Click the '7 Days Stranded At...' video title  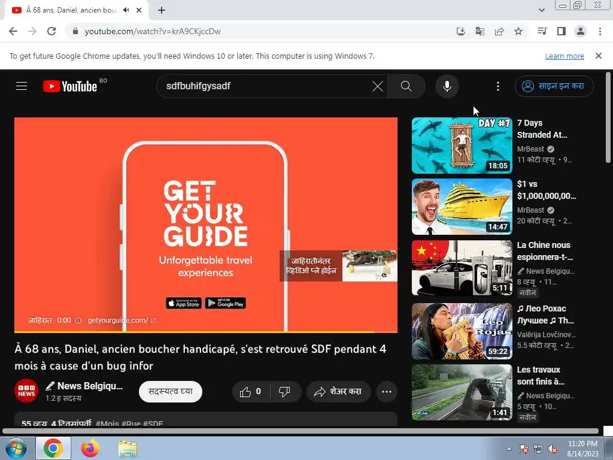click(542, 129)
